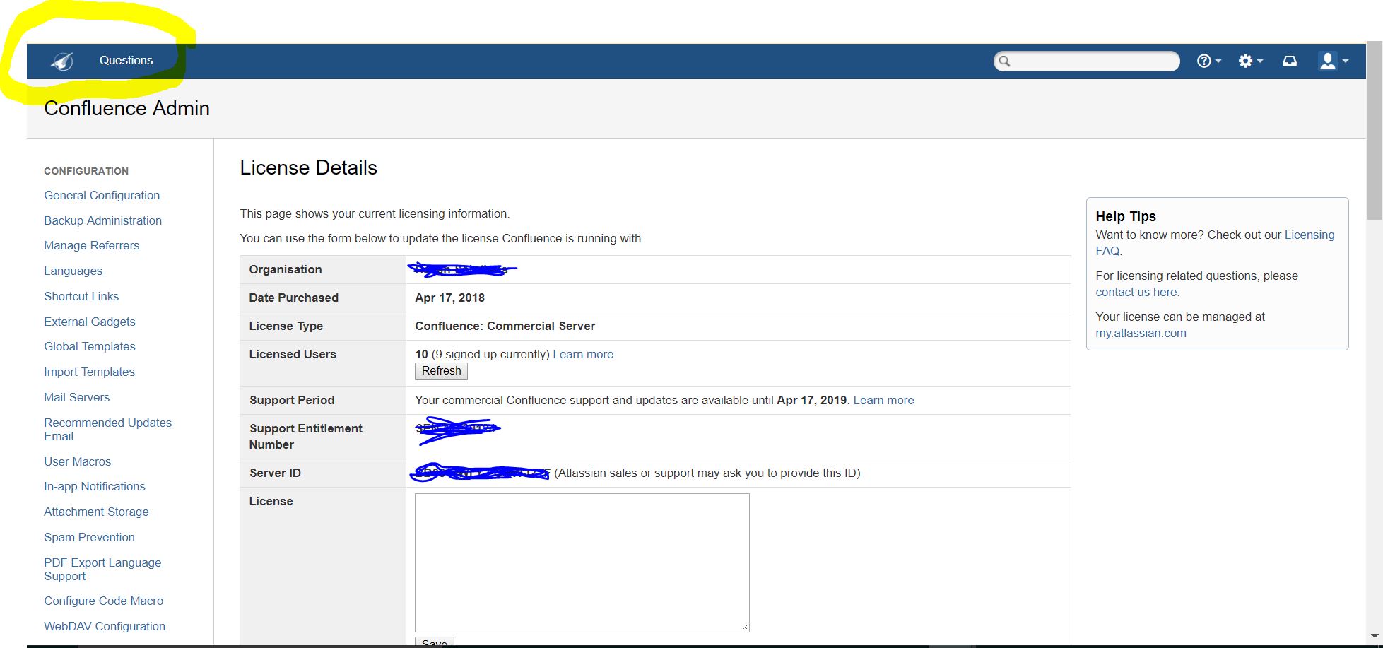
Task: Open Import Templates
Action: point(89,372)
